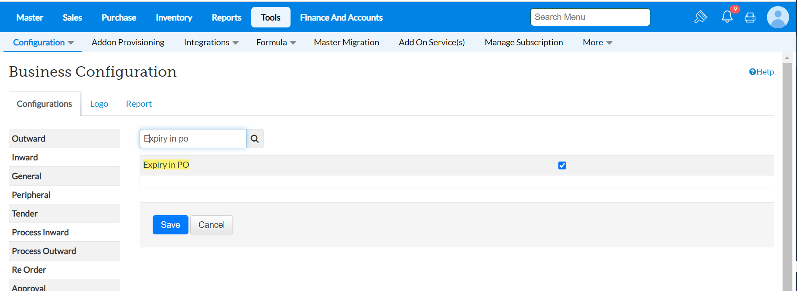Click the paint brush theme icon
Image resolution: width=797 pixels, height=291 pixels.
tap(701, 17)
